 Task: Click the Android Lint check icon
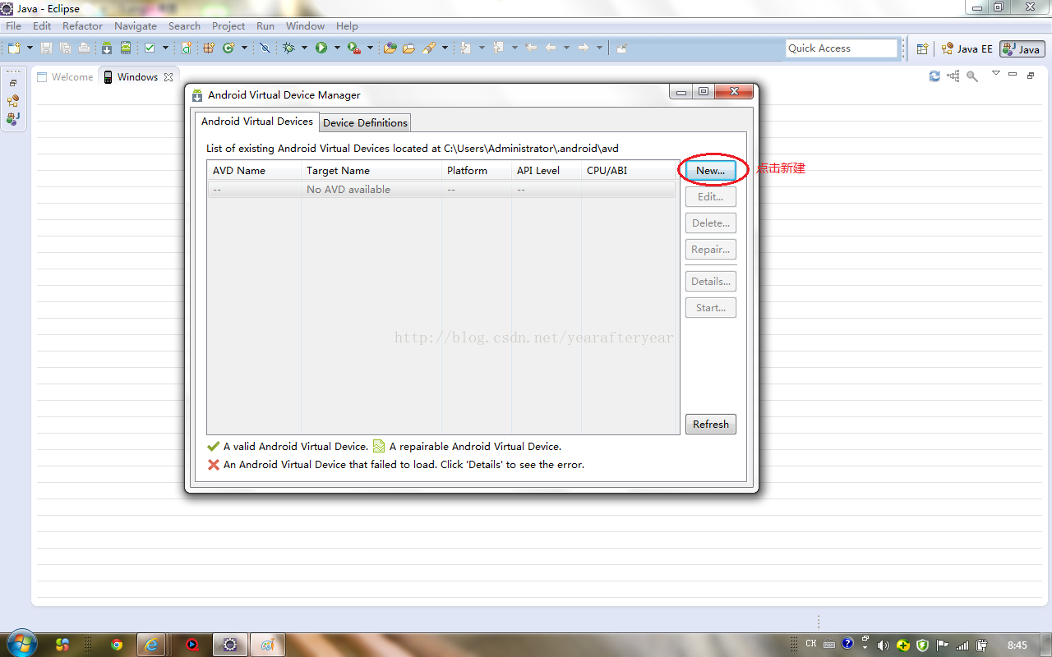pos(150,48)
